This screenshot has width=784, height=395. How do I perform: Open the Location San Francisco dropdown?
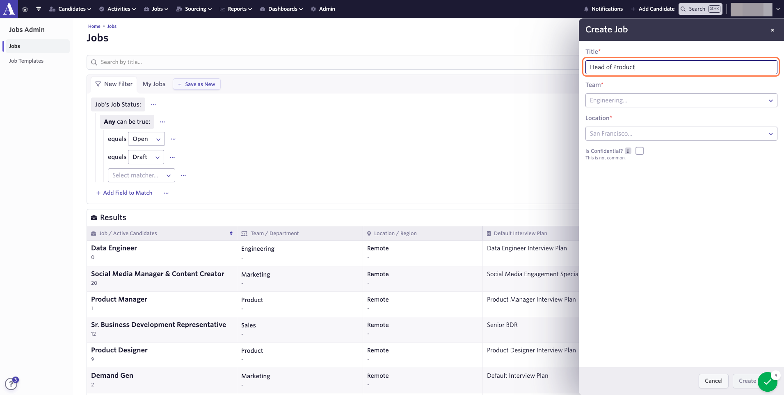coord(681,134)
